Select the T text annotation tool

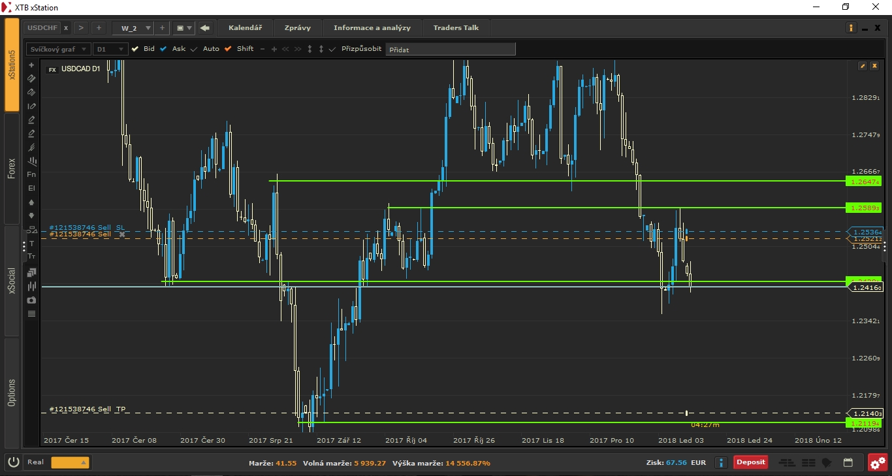pos(31,243)
